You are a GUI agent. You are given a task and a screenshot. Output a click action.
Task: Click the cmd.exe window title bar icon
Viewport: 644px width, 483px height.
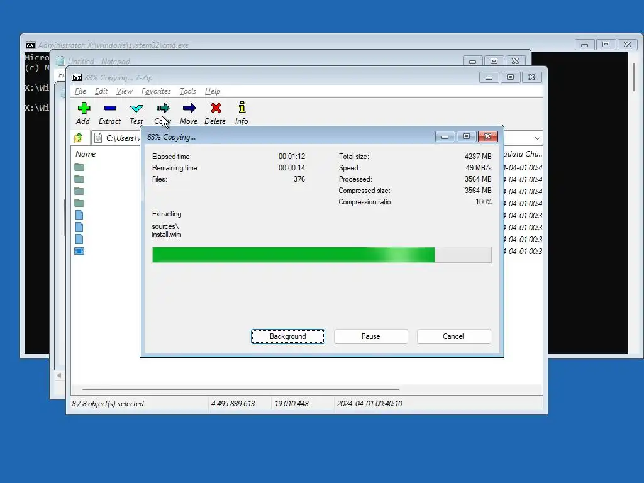coord(30,45)
